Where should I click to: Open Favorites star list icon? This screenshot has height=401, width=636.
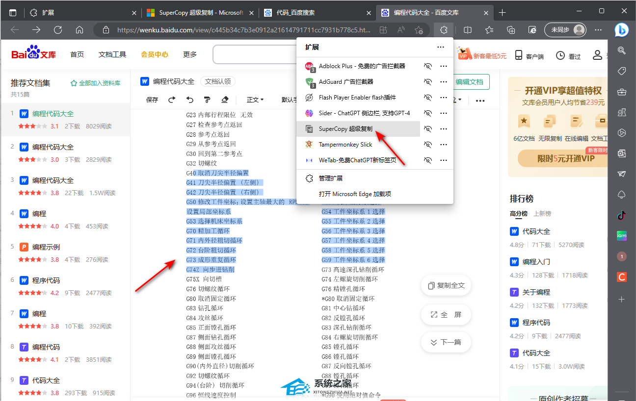click(x=489, y=30)
